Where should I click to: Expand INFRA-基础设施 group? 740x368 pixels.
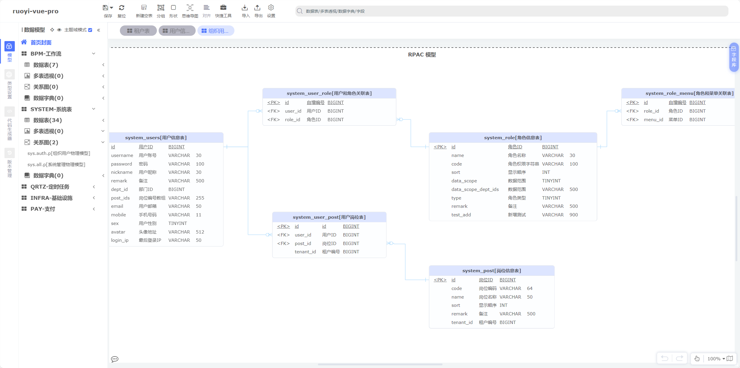[94, 198]
